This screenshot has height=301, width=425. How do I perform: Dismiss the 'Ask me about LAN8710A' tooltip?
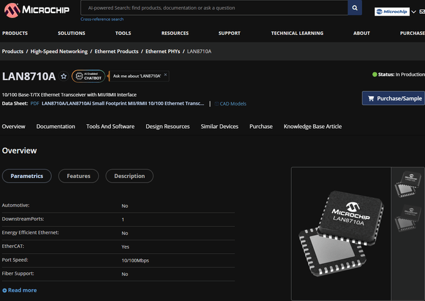click(x=166, y=74)
